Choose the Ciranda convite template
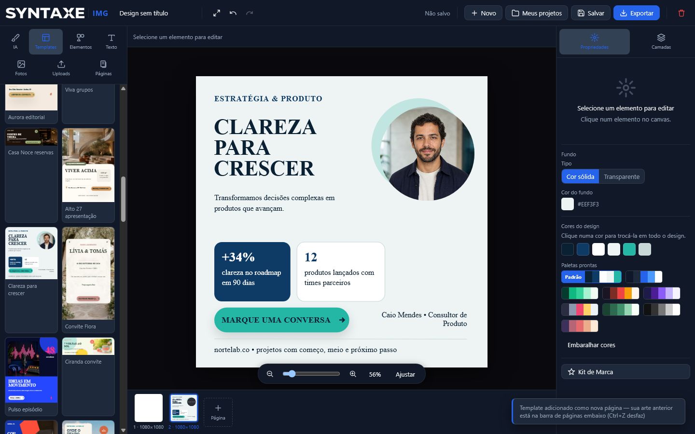The width and height of the screenshot is (695, 434). pos(88,377)
